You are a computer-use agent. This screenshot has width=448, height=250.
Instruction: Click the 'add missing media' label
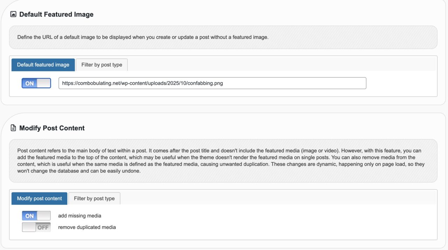[79, 216]
